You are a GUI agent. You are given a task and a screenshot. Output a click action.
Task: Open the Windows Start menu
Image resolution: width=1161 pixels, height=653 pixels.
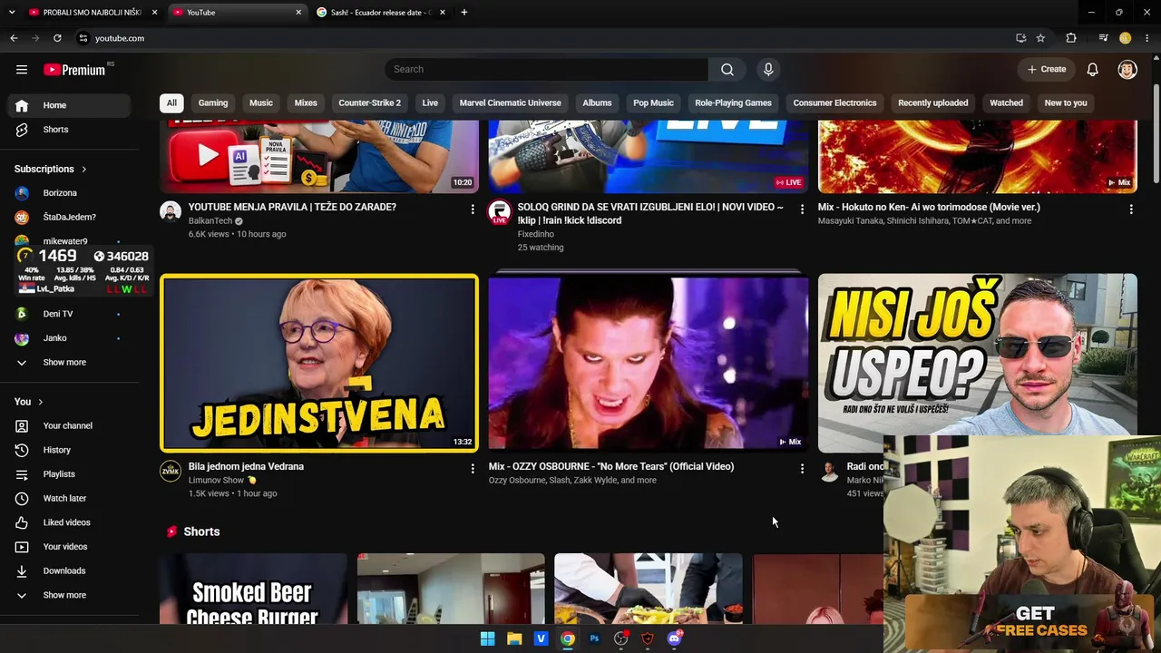coord(487,638)
